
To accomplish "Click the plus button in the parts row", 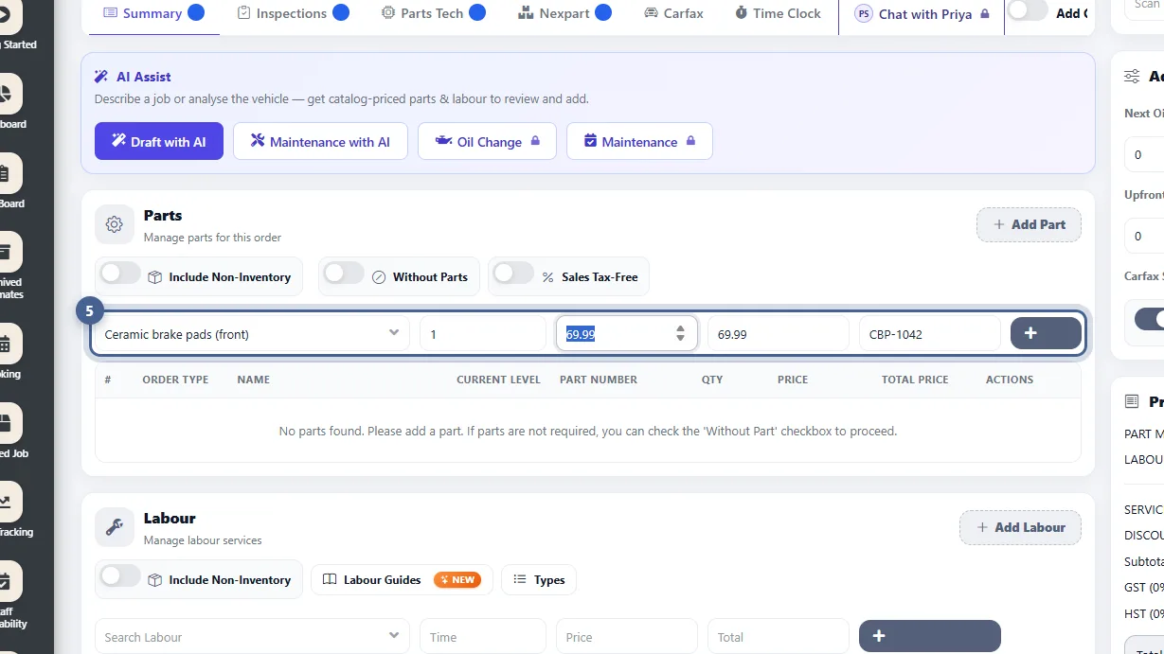I will 1046,333.
